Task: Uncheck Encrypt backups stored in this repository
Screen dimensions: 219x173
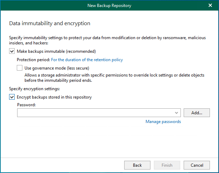Action: pyautogui.click(x=12, y=97)
